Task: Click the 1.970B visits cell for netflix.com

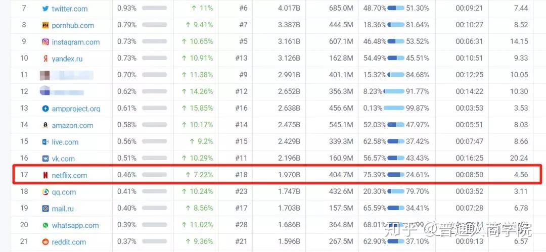Action: (x=289, y=175)
